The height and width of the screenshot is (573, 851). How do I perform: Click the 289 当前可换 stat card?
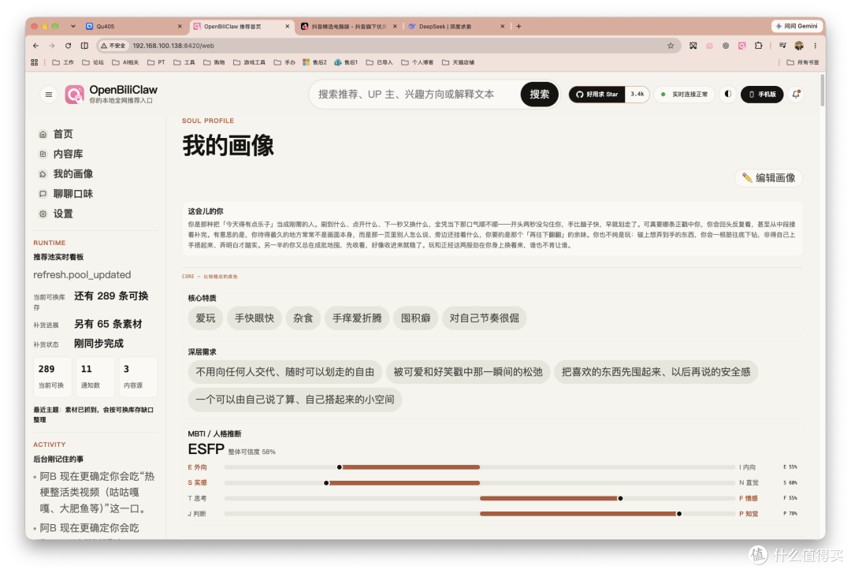[53, 377]
